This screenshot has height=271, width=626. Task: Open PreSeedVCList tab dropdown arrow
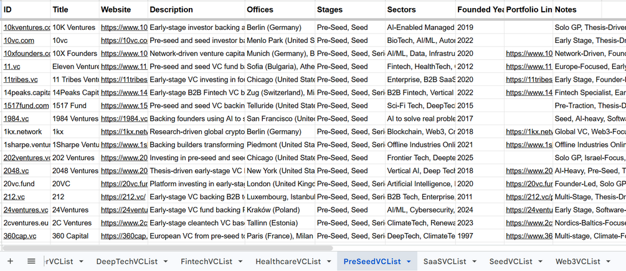409,262
